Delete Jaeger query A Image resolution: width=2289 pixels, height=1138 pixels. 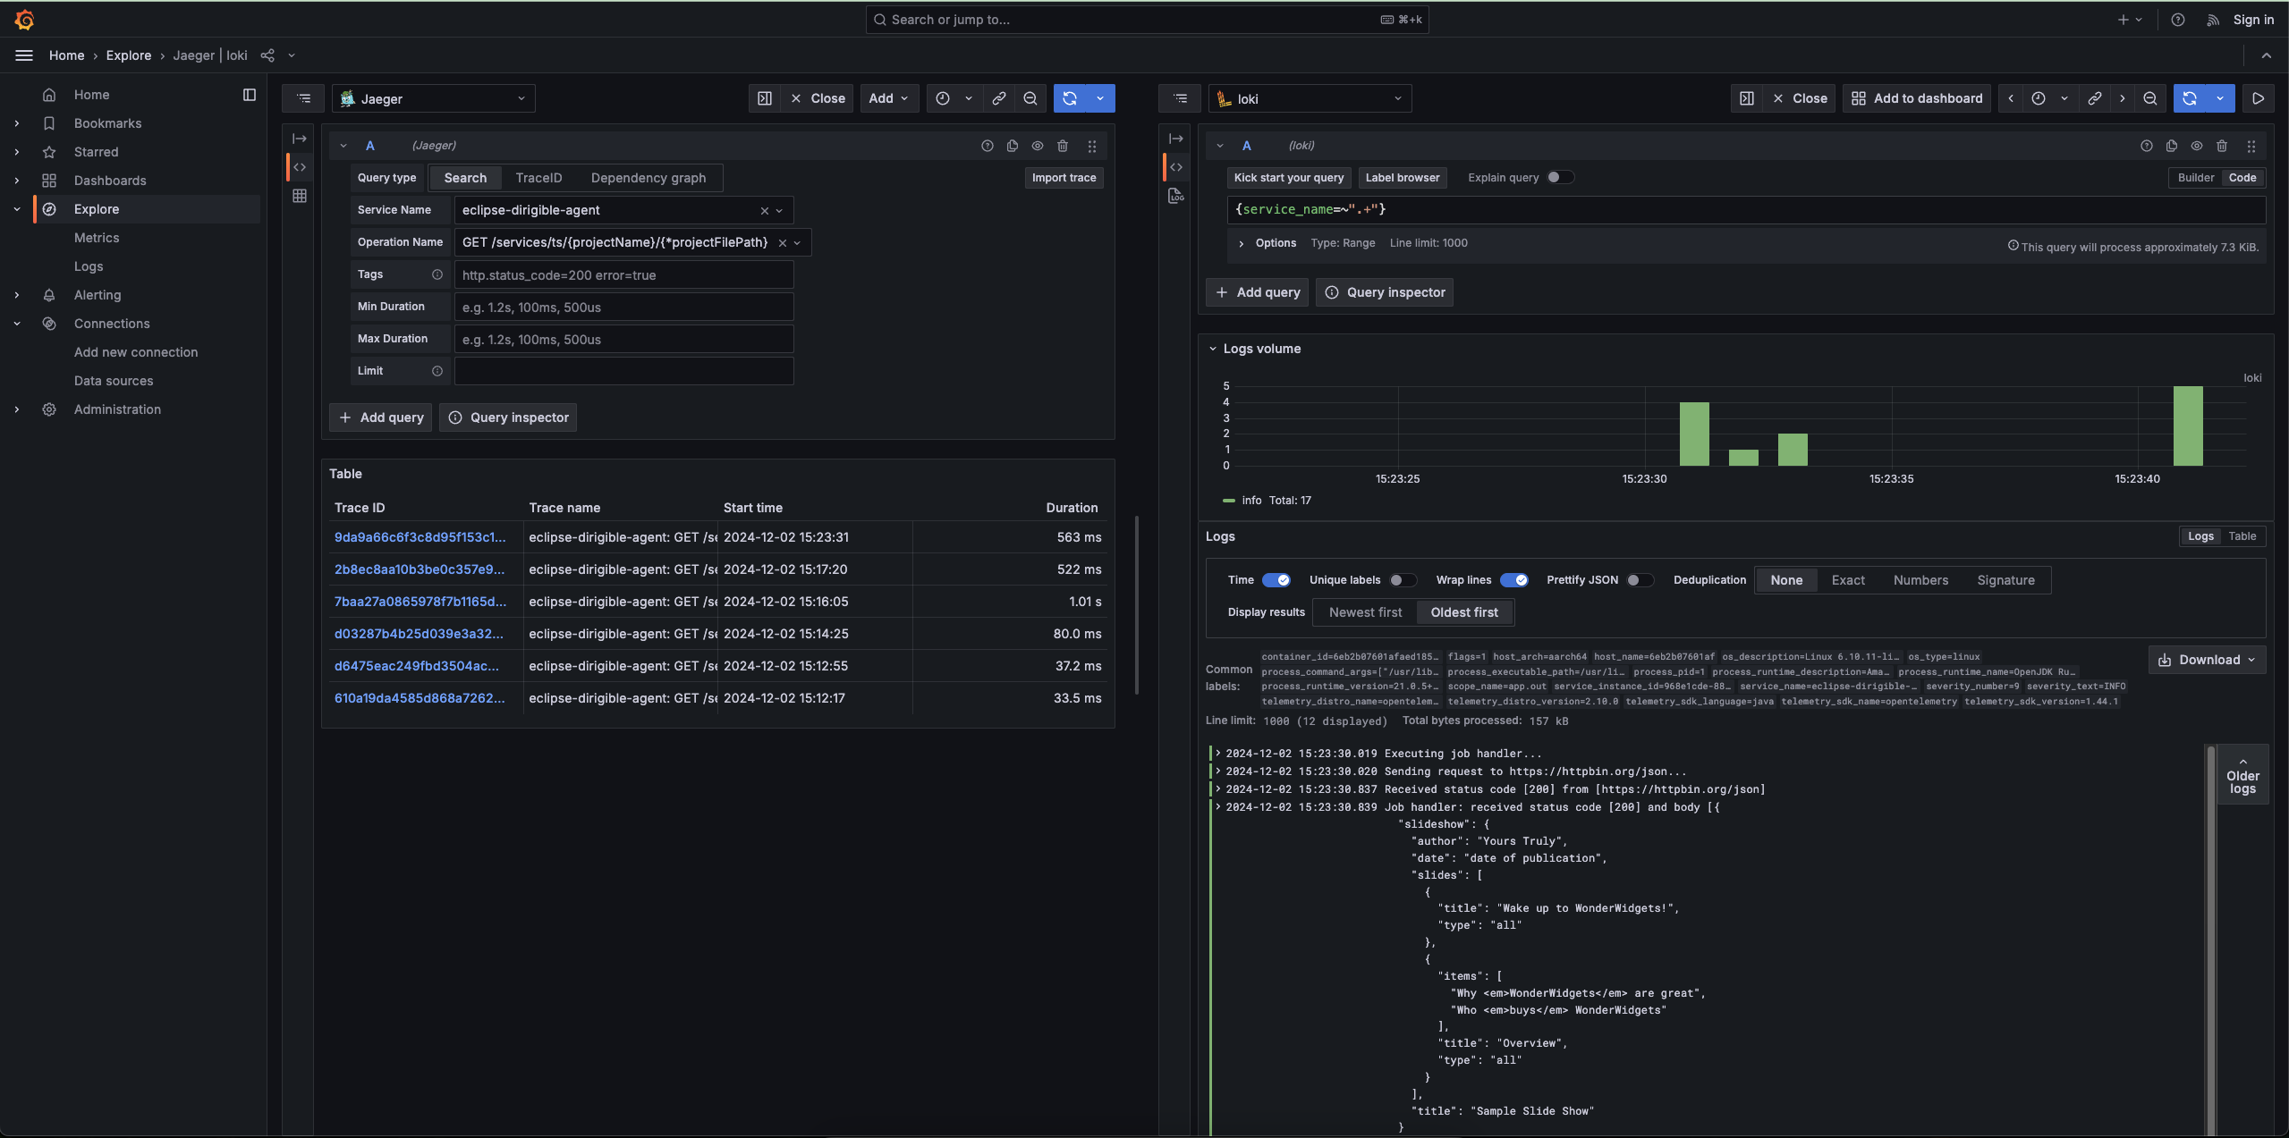point(1063,146)
